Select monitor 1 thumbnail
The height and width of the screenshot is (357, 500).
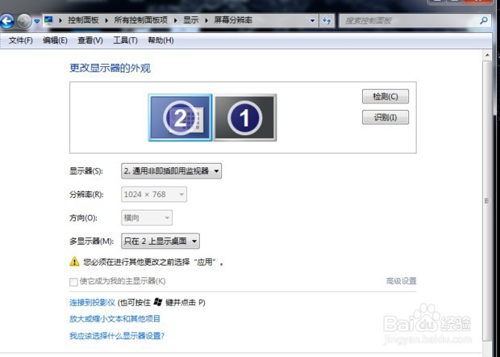click(244, 117)
